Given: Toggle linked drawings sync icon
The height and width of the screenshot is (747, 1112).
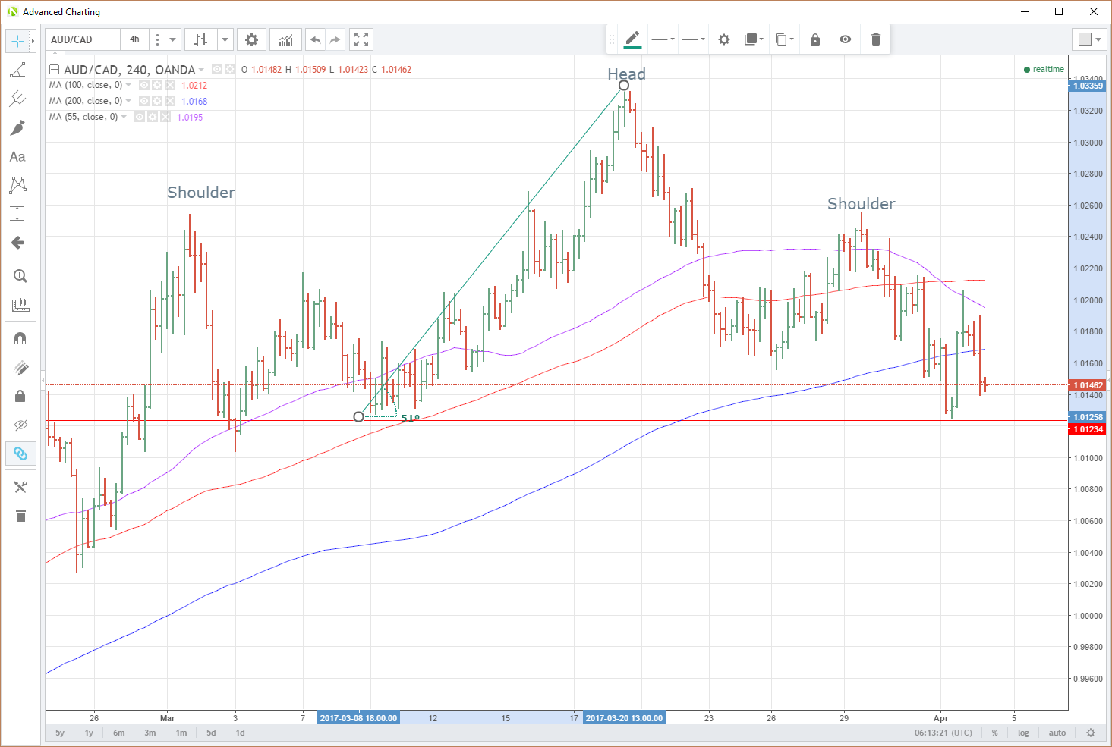Looking at the screenshot, I should pyautogui.click(x=20, y=454).
